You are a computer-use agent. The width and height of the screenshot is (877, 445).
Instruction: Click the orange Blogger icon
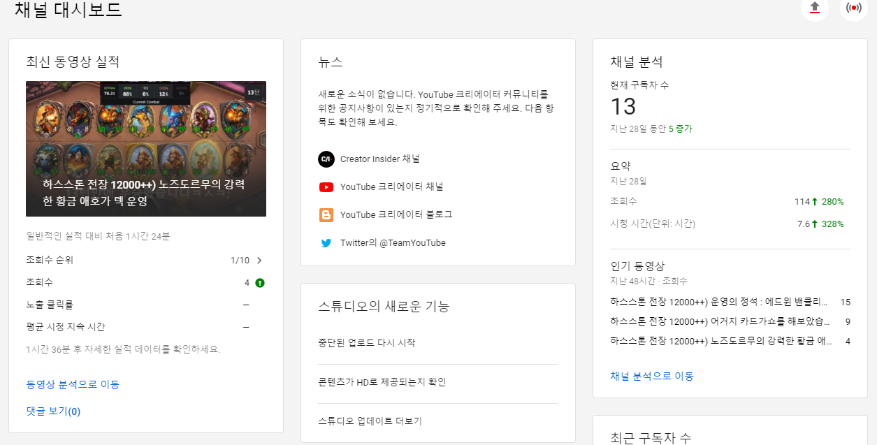(x=326, y=214)
